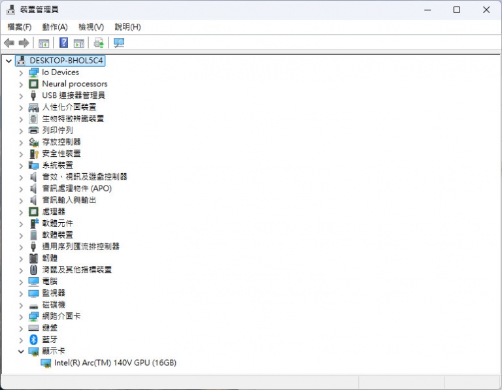Click the Neural processors chip icon

[33, 84]
